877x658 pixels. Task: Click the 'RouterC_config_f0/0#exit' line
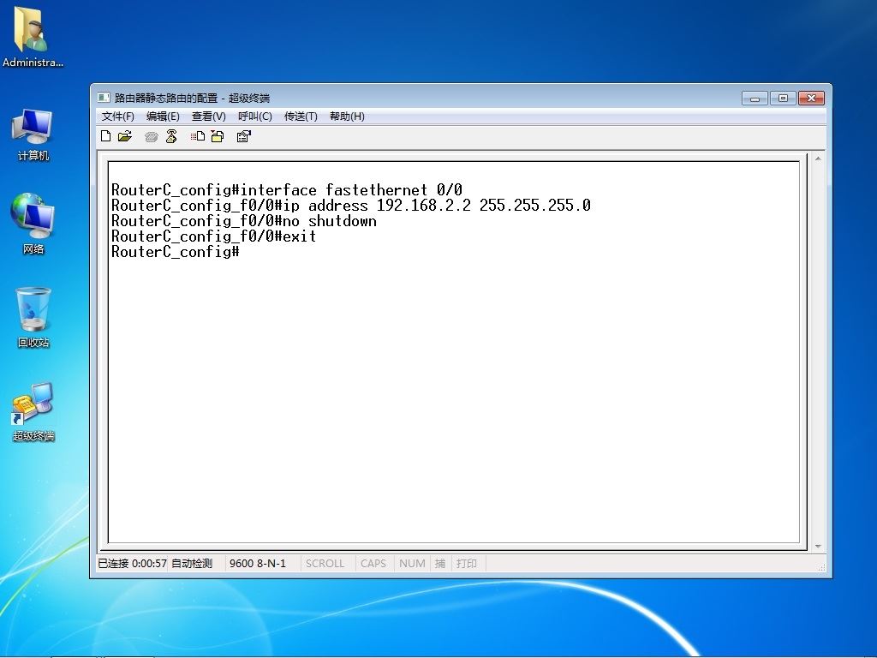point(213,236)
